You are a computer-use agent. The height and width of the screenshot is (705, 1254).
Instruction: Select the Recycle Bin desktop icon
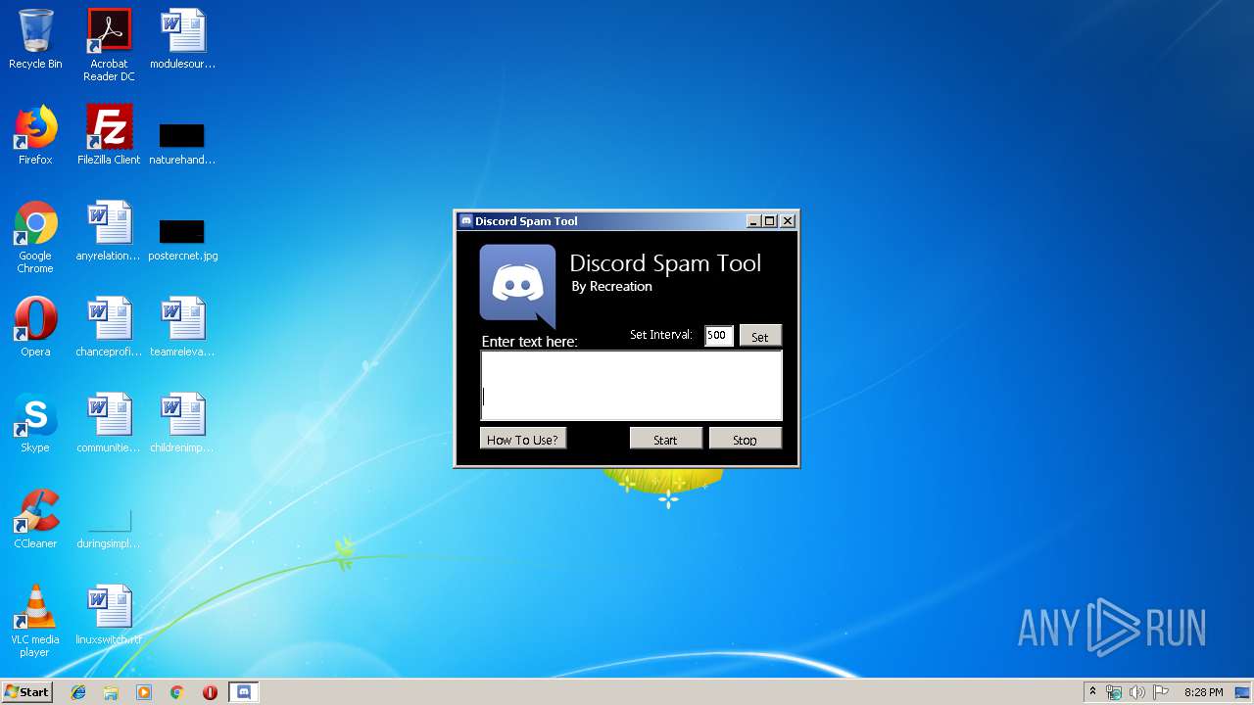coord(35,39)
